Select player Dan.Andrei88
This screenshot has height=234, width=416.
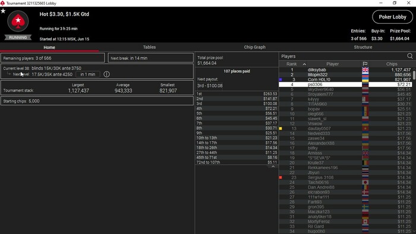(345, 187)
